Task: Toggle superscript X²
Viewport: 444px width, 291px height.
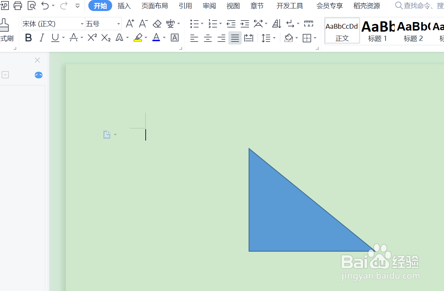Action: [92, 38]
